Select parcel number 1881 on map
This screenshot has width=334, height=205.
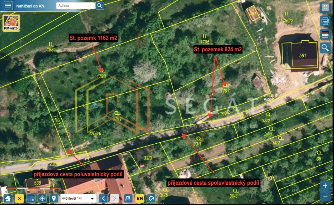[51, 50]
